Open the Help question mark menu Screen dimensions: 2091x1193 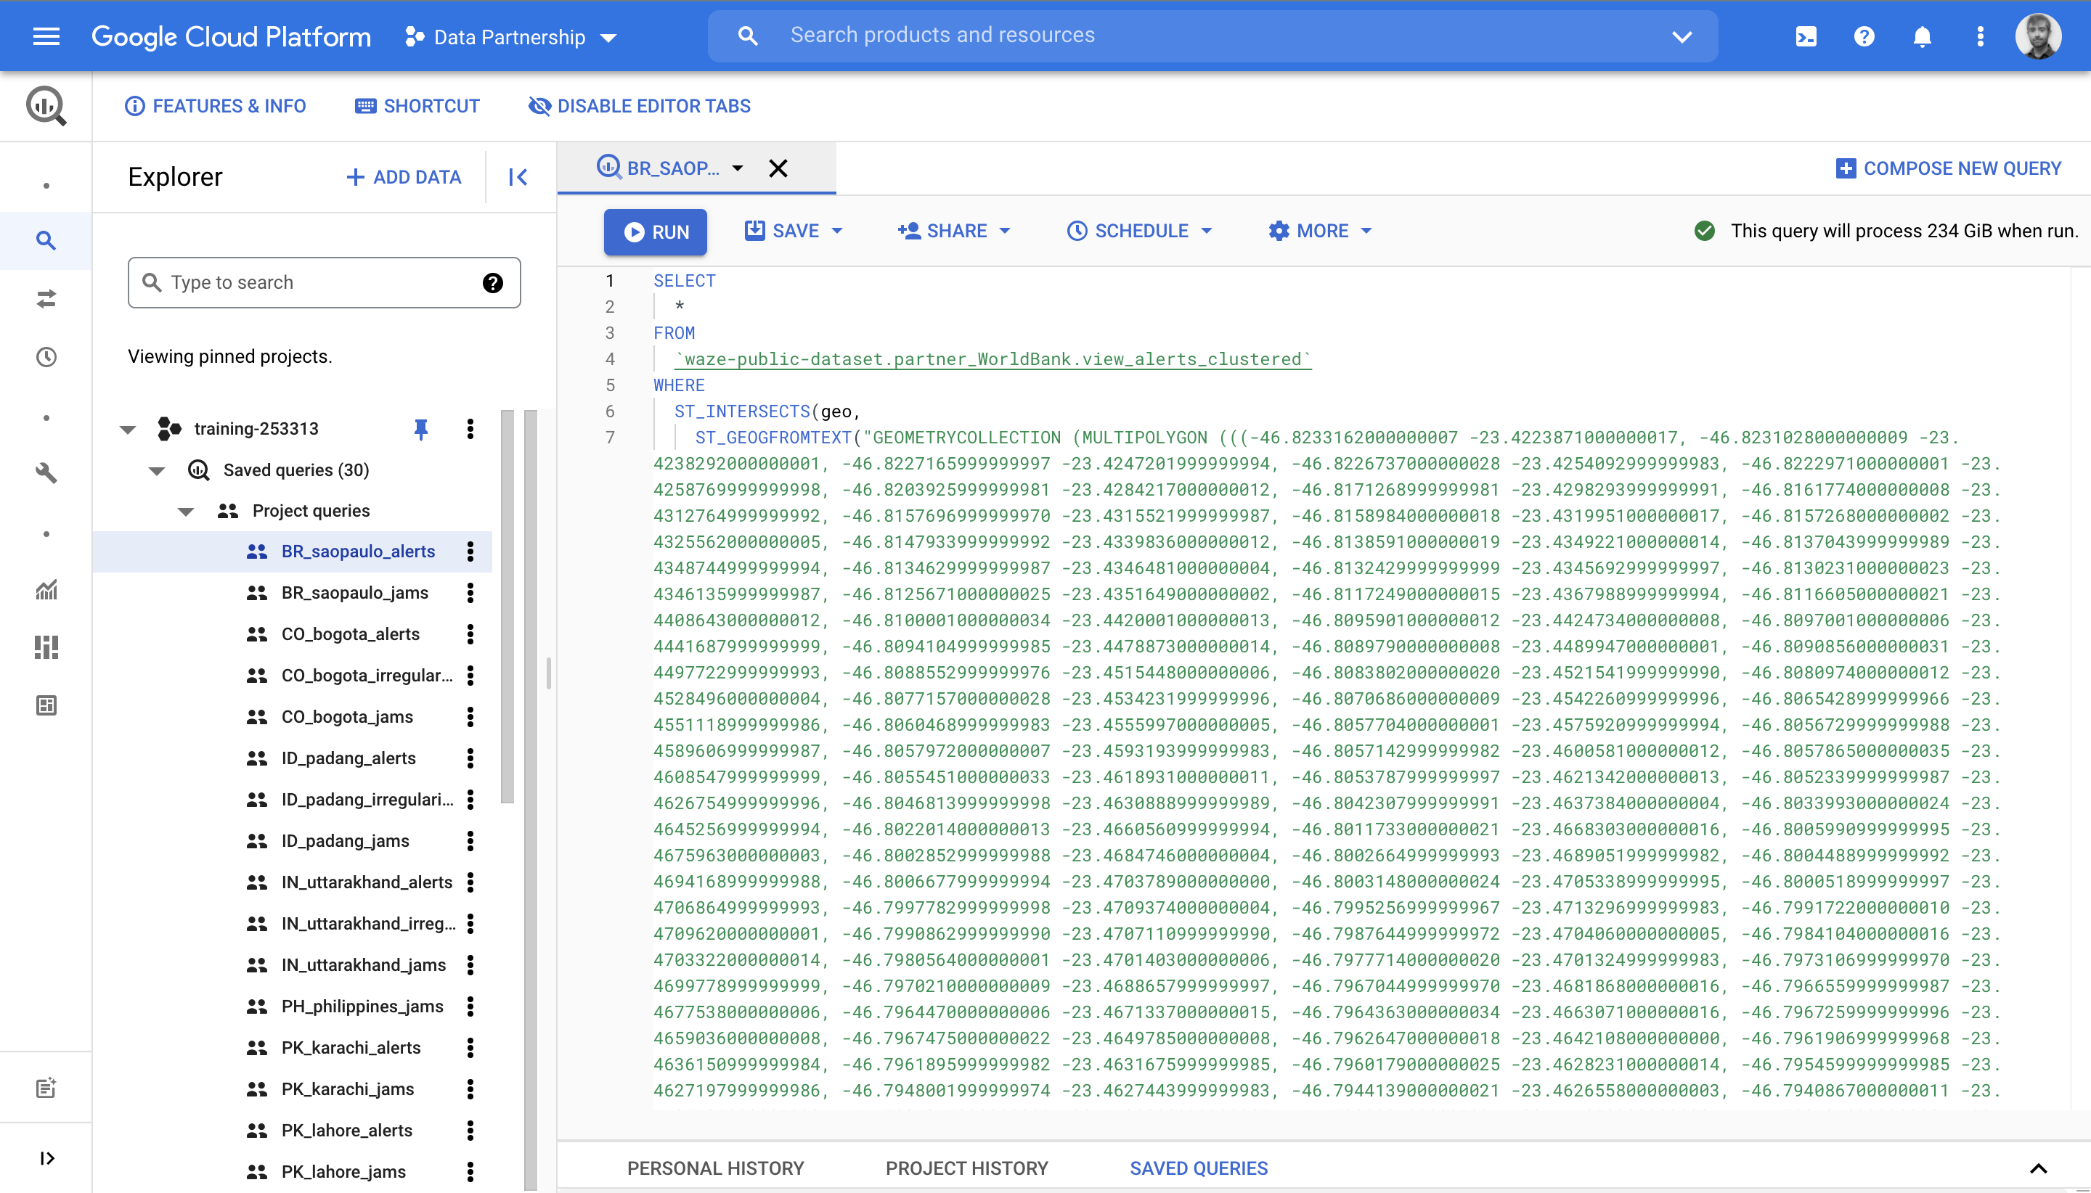point(1864,36)
